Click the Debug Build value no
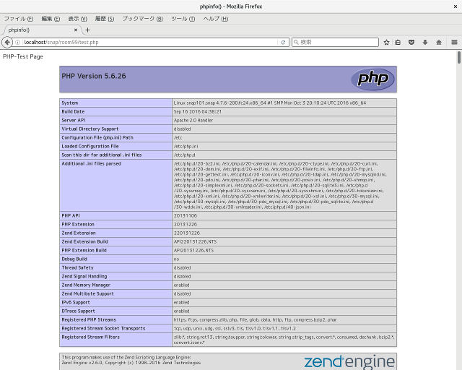The width and height of the screenshot is (462, 370). [176, 259]
